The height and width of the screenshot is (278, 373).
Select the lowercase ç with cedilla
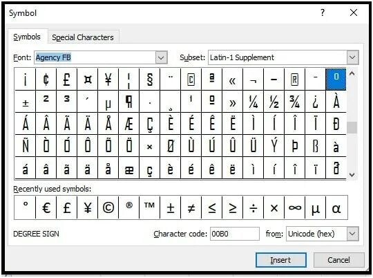point(150,168)
